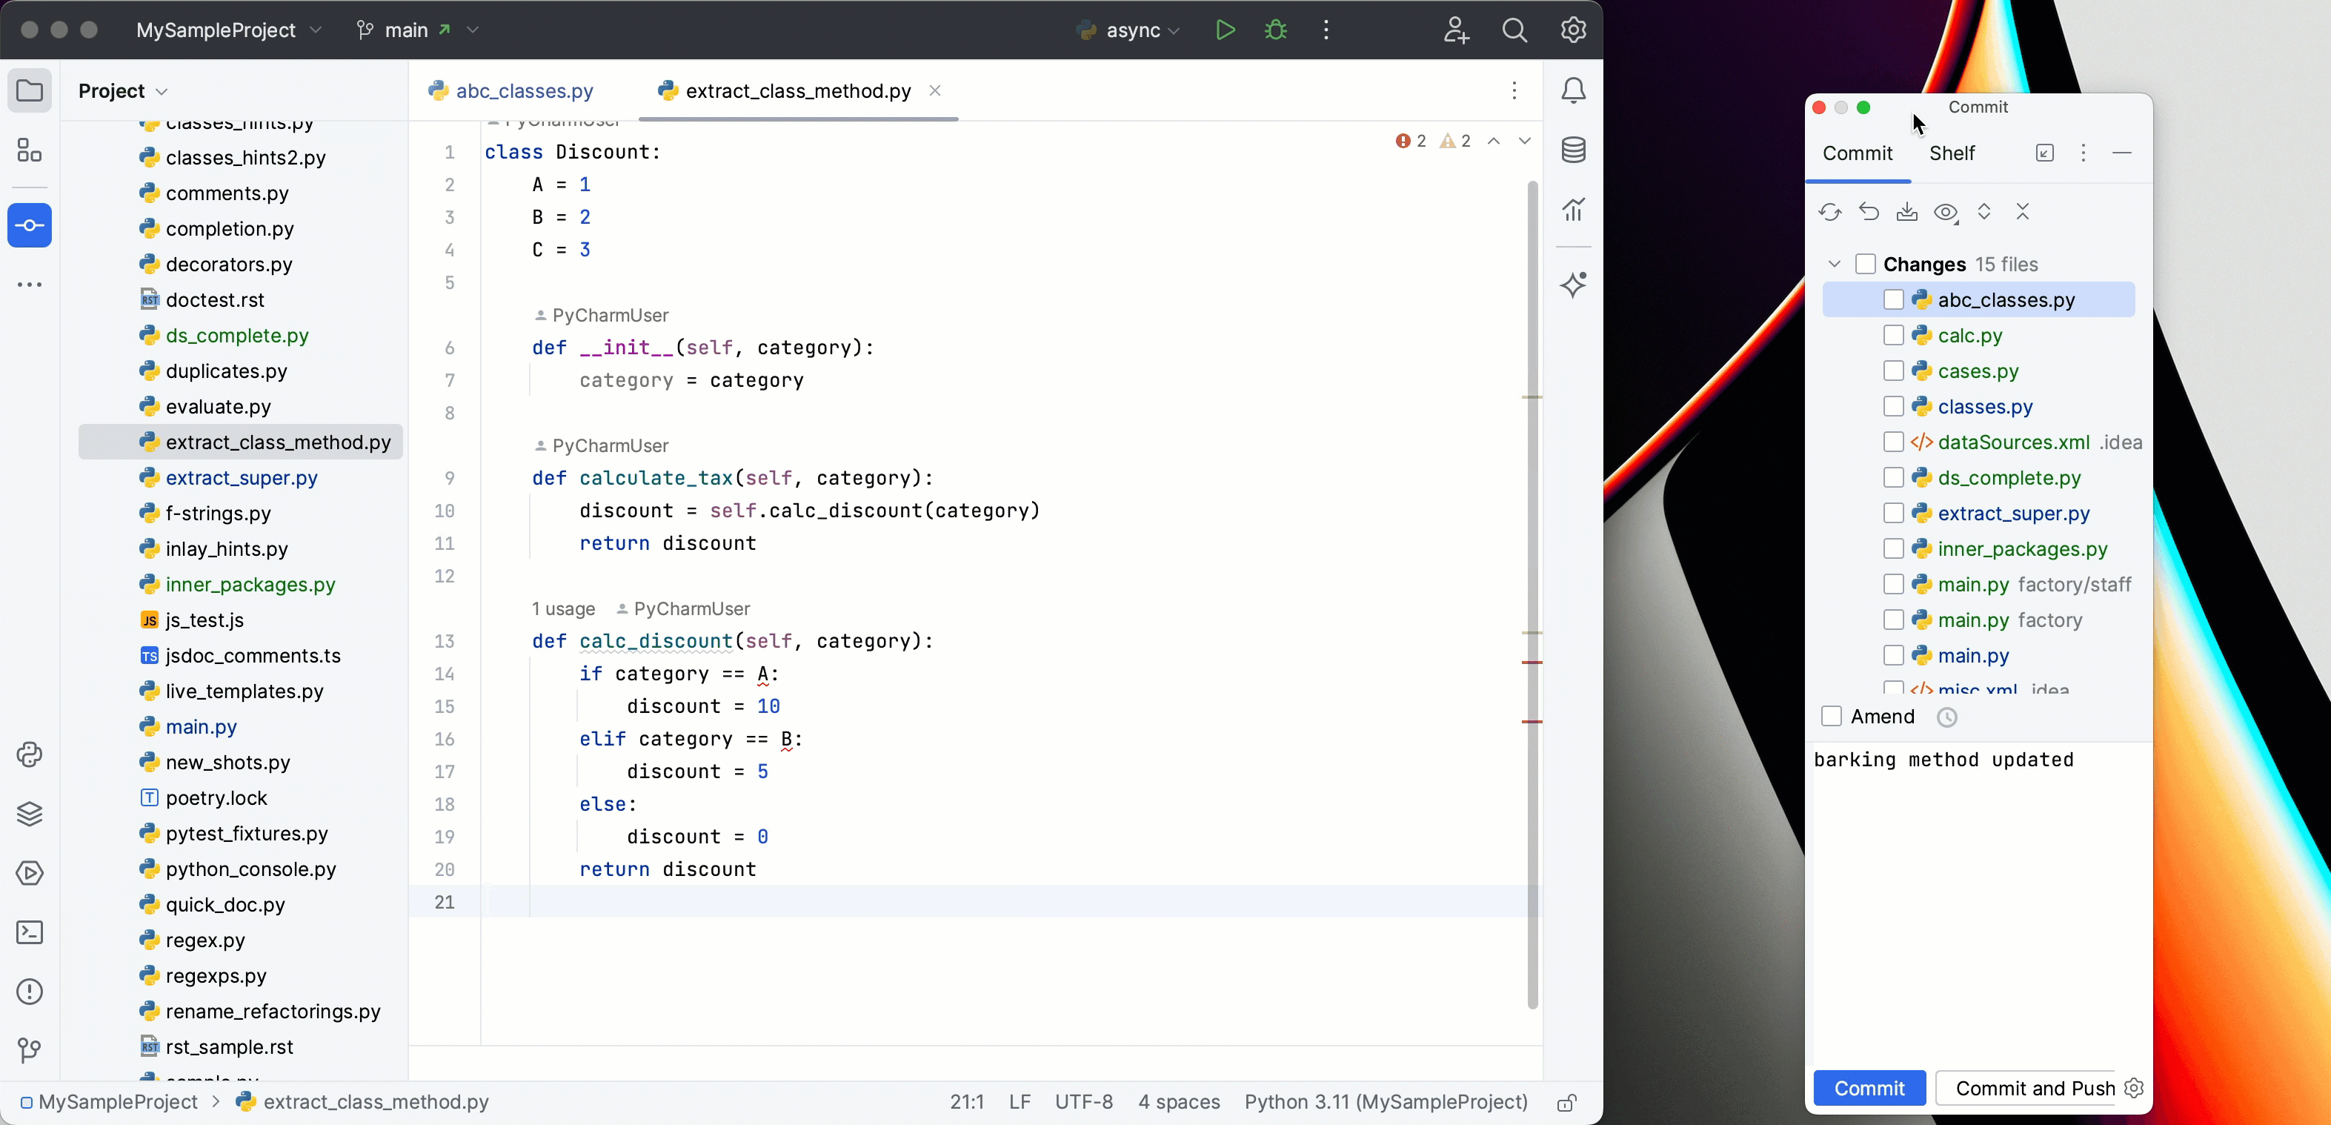Image resolution: width=2331 pixels, height=1125 pixels.
Task: Click the Commit and Push button
Action: click(2037, 1088)
